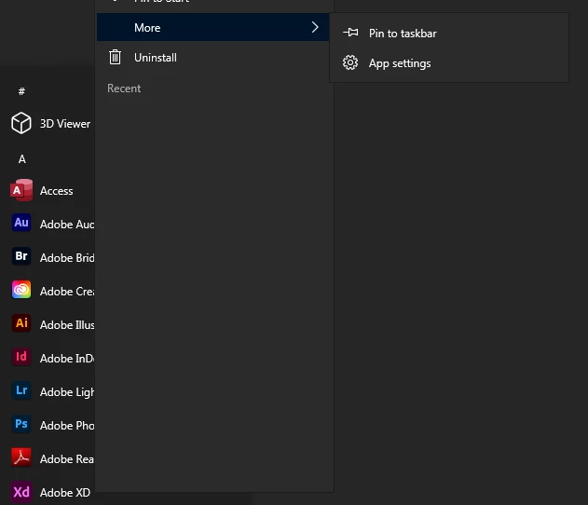
Task: Click the Adobe InDesign Id icon
Action: (21, 357)
